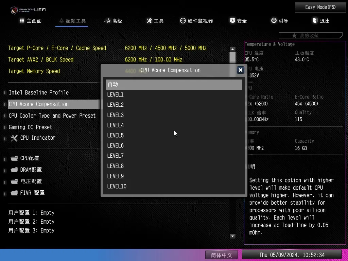Open the CPU配置 submenu

(30, 158)
